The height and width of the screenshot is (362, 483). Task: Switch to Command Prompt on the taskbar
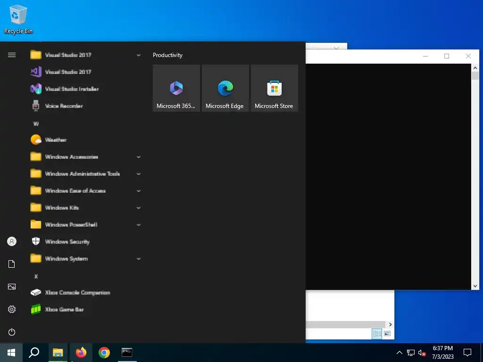click(x=127, y=353)
